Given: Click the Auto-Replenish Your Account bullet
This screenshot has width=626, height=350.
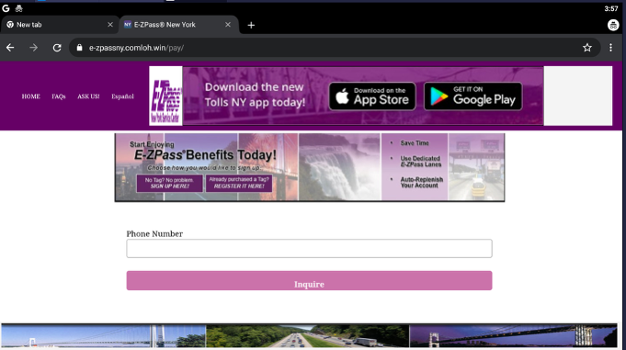Looking at the screenshot, I should (x=422, y=183).
